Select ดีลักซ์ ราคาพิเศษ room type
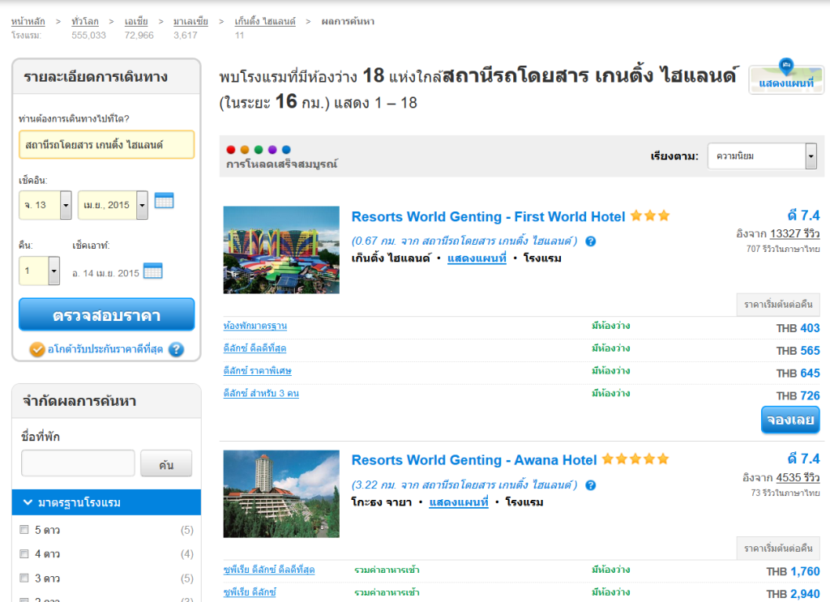Screen dimensions: 830x602 point(257,371)
